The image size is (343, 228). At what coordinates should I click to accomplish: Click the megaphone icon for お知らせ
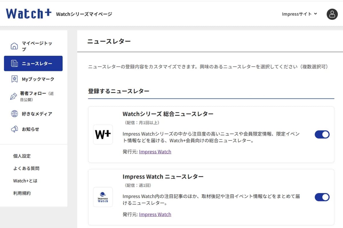[x=14, y=129]
